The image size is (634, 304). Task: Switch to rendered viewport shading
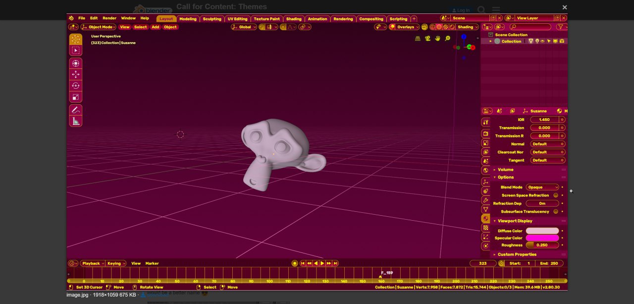(x=451, y=27)
